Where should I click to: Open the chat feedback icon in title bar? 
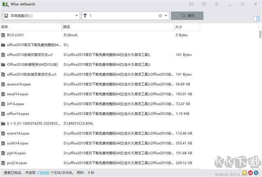pyautogui.click(x=204, y=4)
